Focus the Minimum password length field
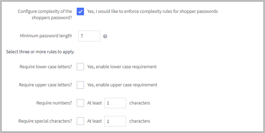The image size is (265, 133). click(89, 36)
